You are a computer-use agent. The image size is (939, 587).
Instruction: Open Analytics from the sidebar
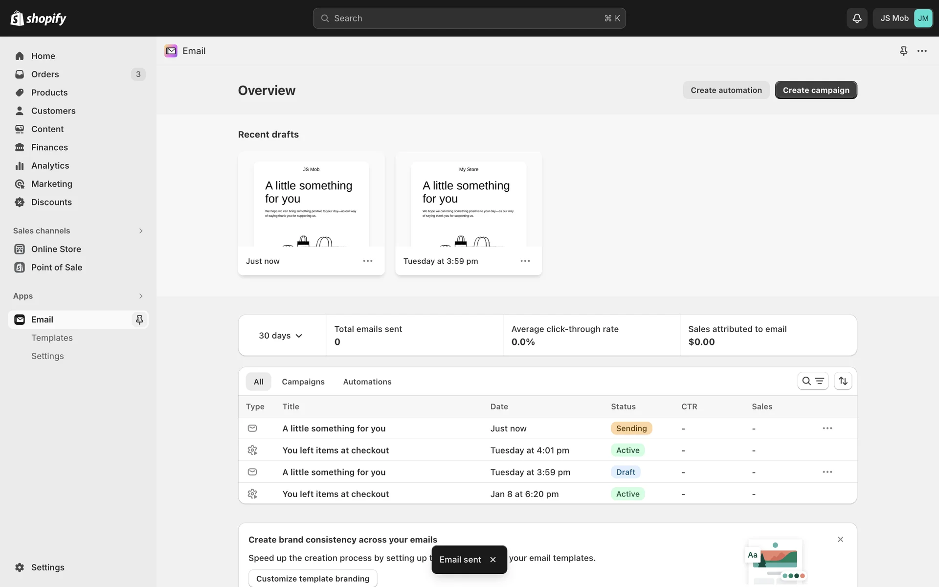pos(50,166)
